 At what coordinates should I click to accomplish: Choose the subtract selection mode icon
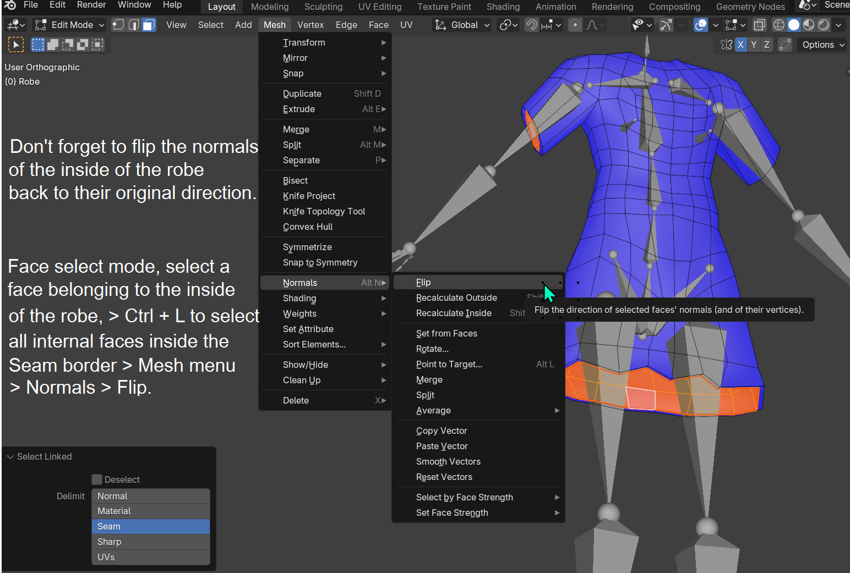pyautogui.click(x=68, y=45)
